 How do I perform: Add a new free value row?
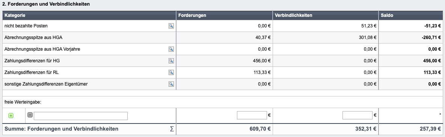[11, 116]
